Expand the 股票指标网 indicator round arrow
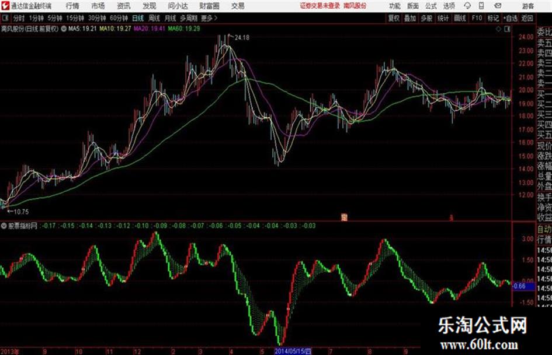The image size is (552, 355). click(4, 226)
